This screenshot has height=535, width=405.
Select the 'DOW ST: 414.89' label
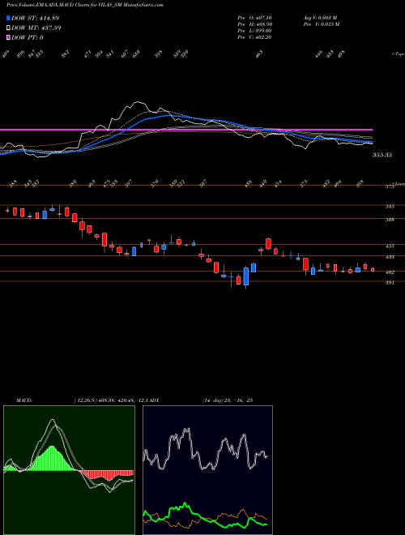[35, 18]
